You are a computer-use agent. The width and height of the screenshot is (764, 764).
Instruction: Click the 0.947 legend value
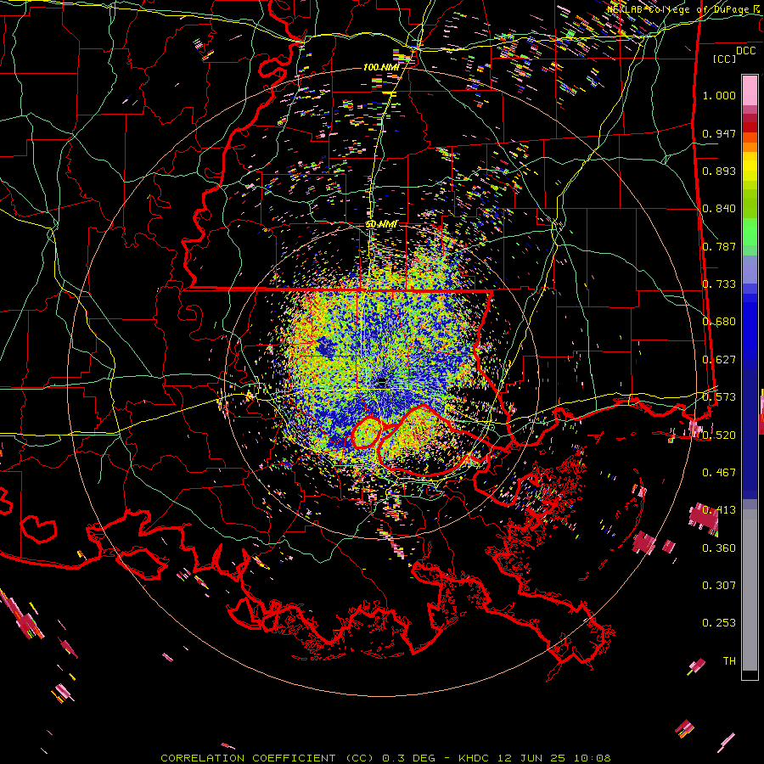(719, 133)
